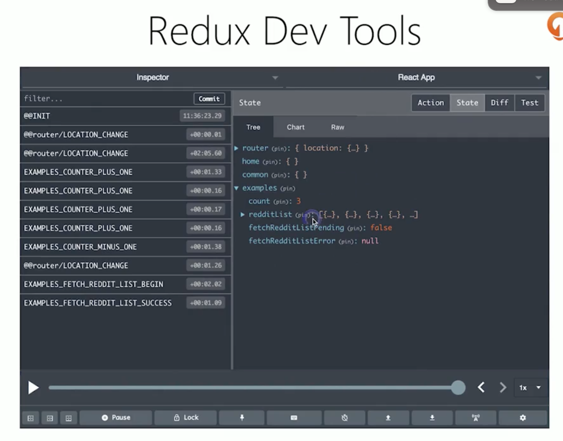The width and height of the screenshot is (563, 441).
Task: Switch to the Raw tab
Action: [x=337, y=127]
